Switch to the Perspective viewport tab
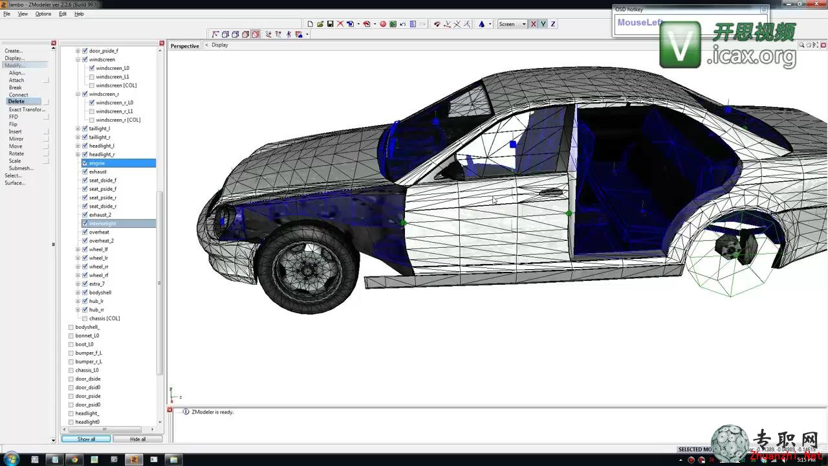828x466 pixels. (185, 46)
